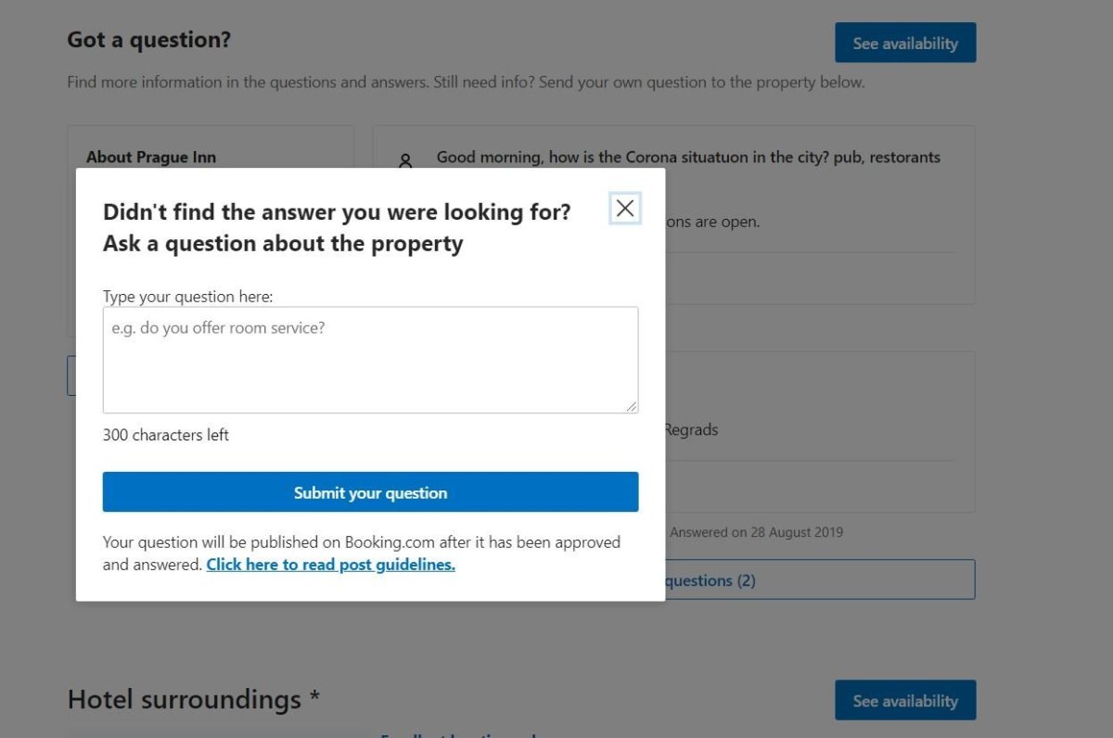Screen dimensions: 1113x738
Task: Close the question dialog with the X icon
Action: click(x=625, y=209)
